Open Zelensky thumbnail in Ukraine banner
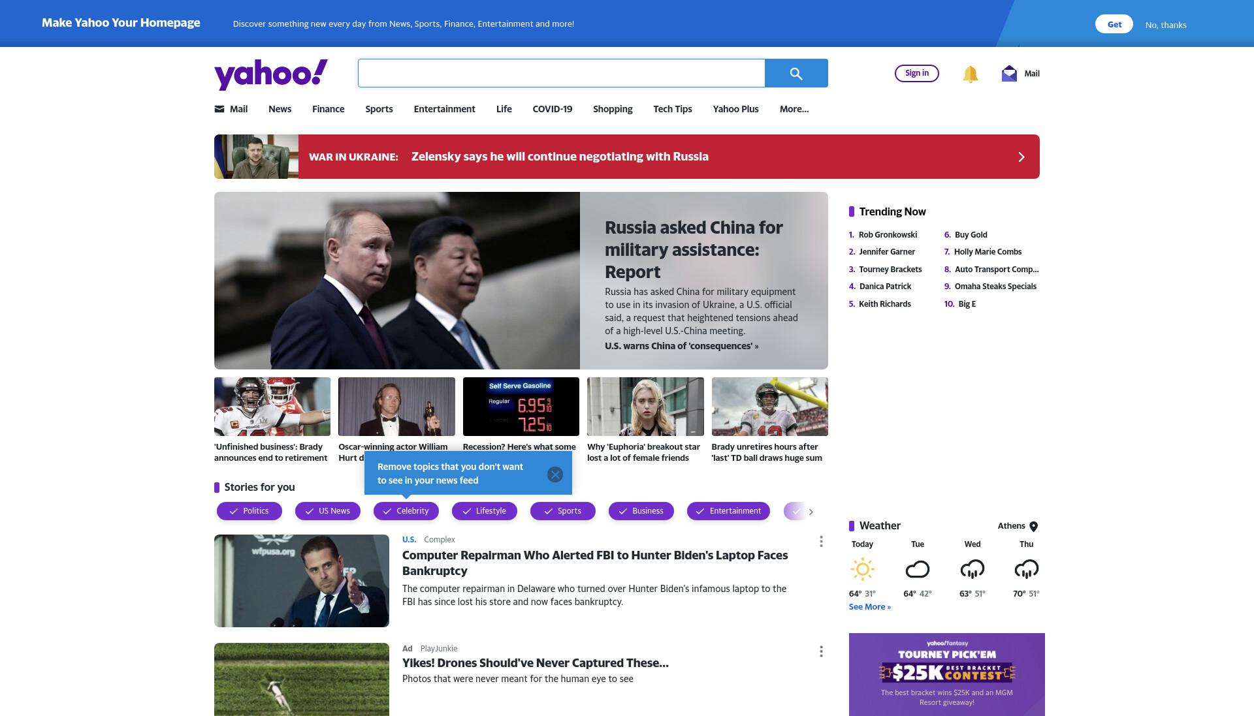1254x716 pixels. coord(256,157)
